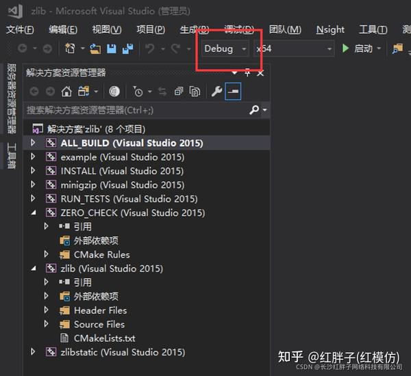Open the 项目(P) menu
This screenshot has height=376, width=411.
click(x=151, y=29)
